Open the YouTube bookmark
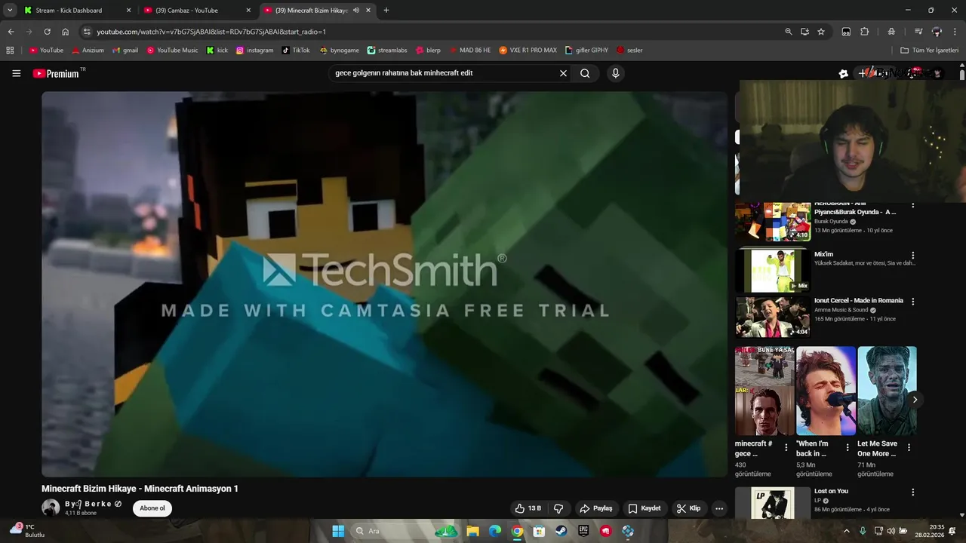Screen dimensions: 966x543 [46, 51]
